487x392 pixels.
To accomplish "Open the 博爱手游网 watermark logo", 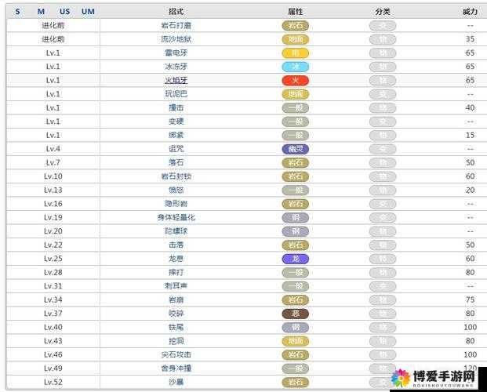I will (x=434, y=379).
